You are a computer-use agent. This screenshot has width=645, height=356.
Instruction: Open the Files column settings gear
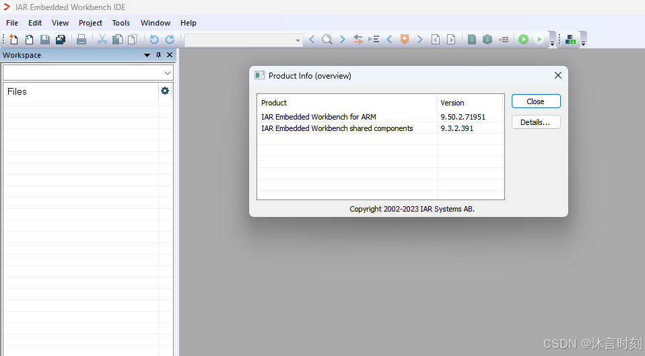[165, 91]
